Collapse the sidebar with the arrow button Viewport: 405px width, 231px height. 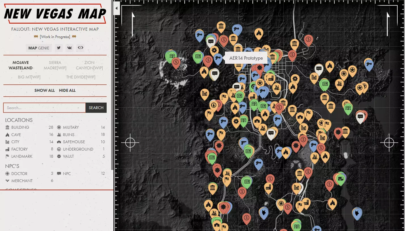click(117, 9)
